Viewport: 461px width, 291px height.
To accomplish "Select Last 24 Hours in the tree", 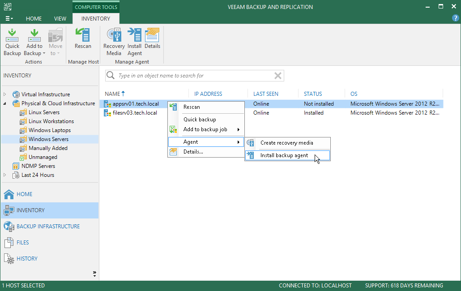I will coord(38,175).
